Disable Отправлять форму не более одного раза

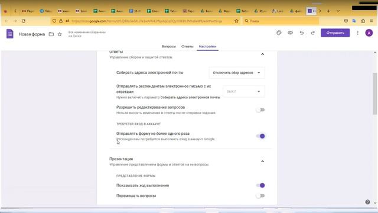click(260, 136)
